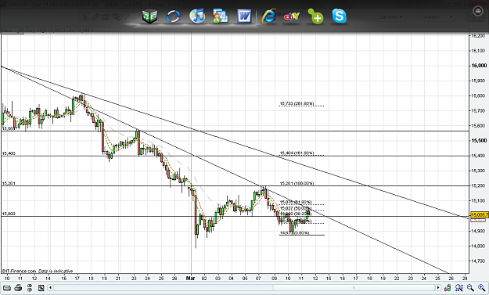The width and height of the screenshot is (489, 295).
Task: Click the 15,500 price axis label
Action: coord(479,141)
